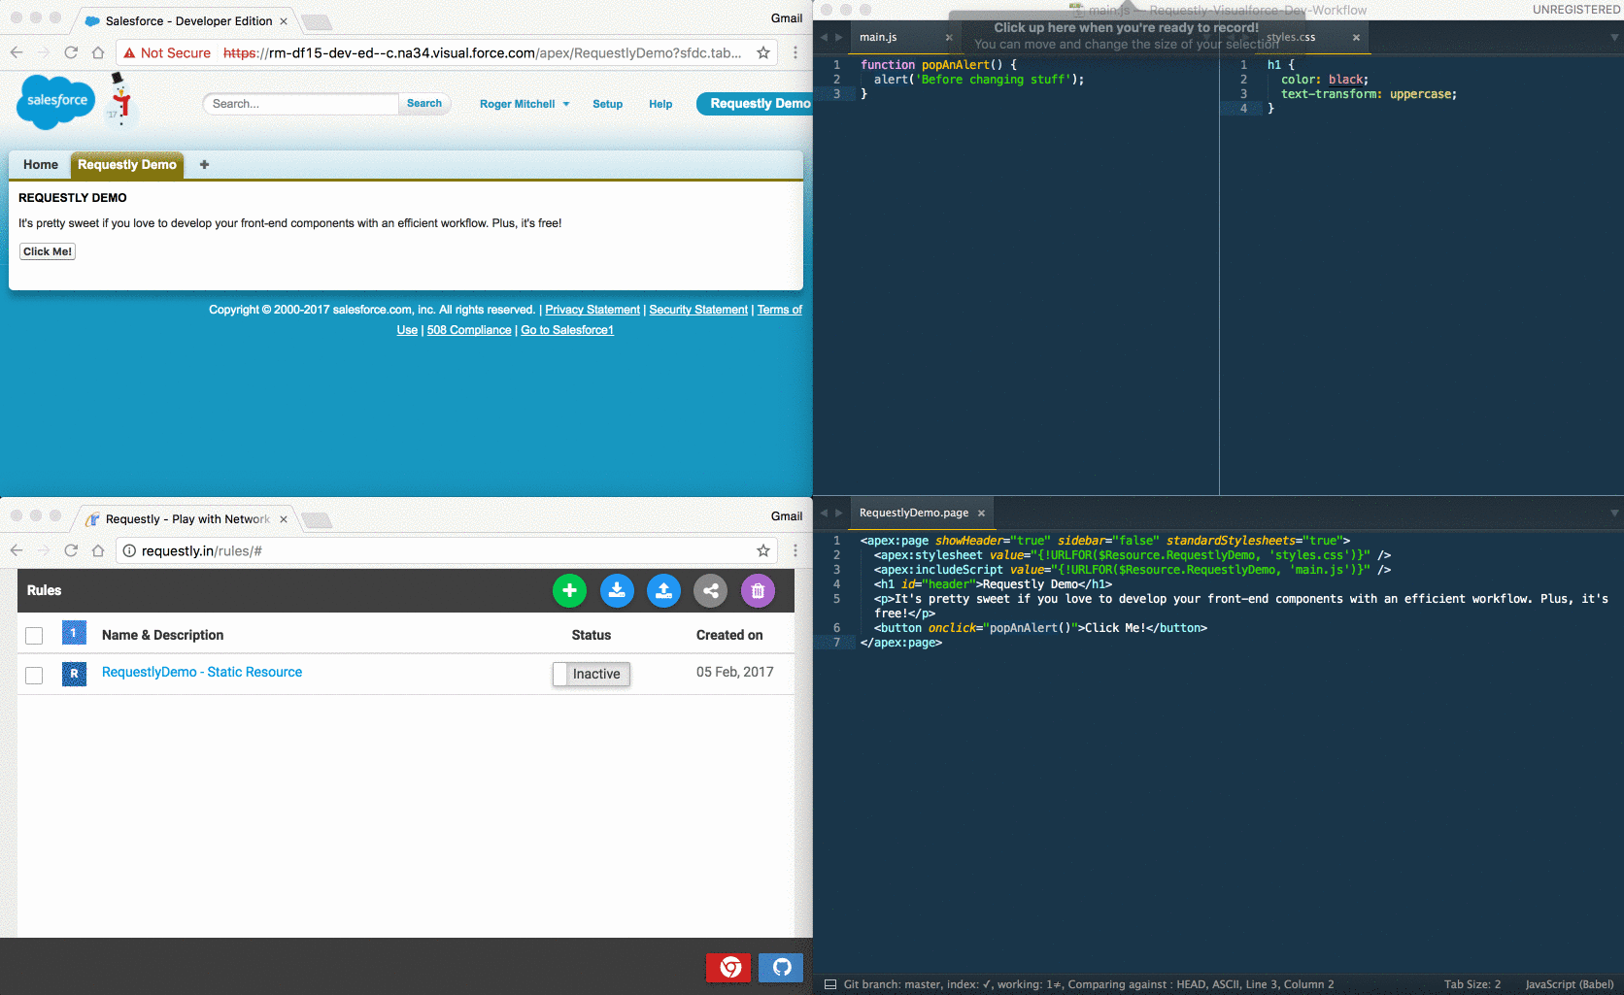
Task: Open Chrome menu in Requestly browser window
Action: point(795,550)
